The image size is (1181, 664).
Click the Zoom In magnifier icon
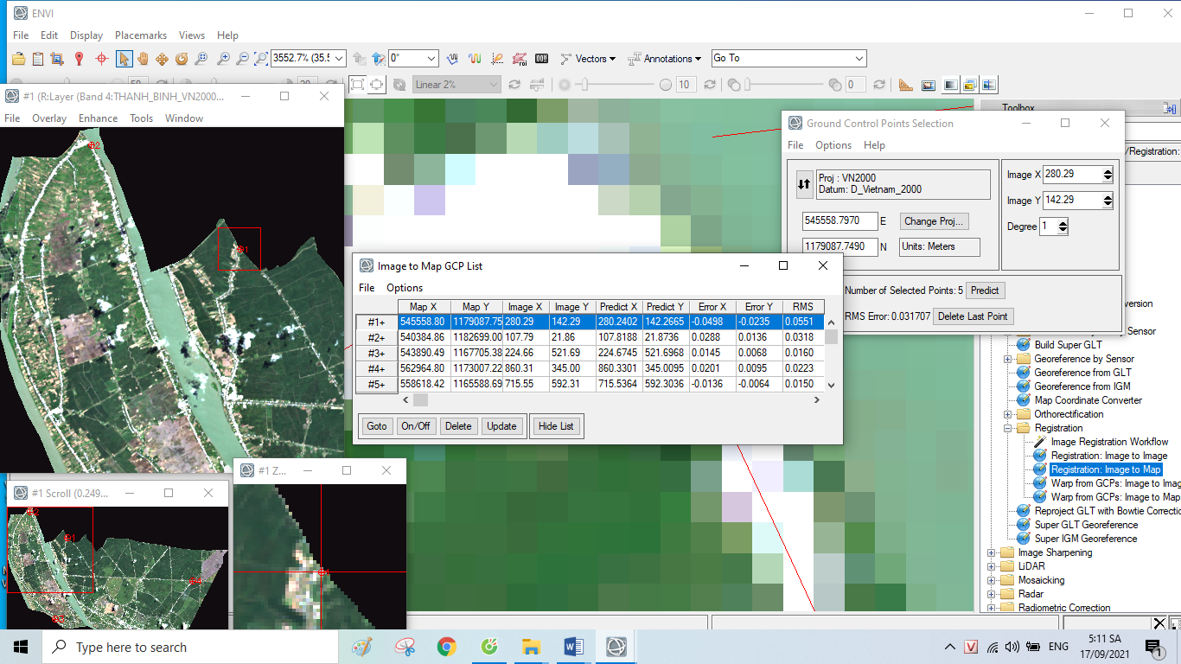223,59
